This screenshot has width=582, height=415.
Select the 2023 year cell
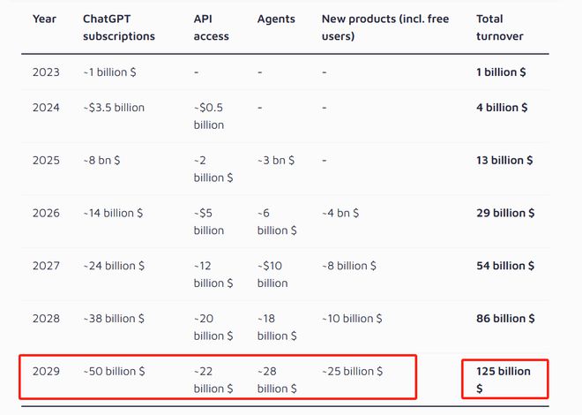[x=46, y=72]
